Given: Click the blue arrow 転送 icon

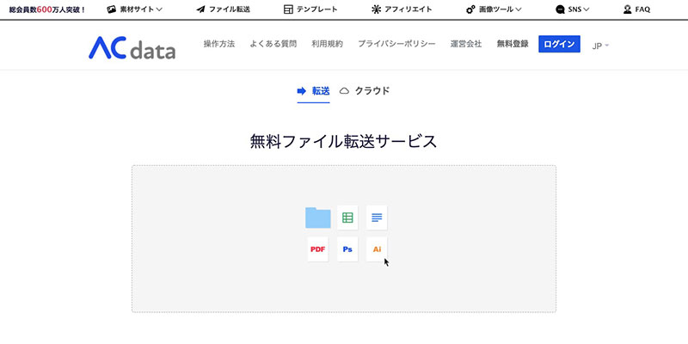Looking at the screenshot, I should point(302,91).
